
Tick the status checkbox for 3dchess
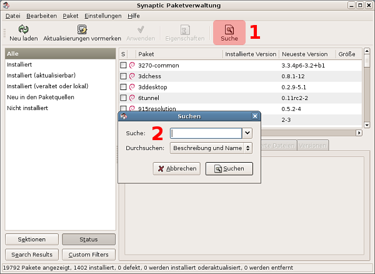pyautogui.click(x=123, y=76)
